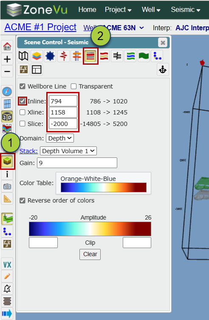Image resolution: width=209 pixels, height=320 pixels.
Task: Open the map icon in Scene Control toolbar
Action: 23,56
